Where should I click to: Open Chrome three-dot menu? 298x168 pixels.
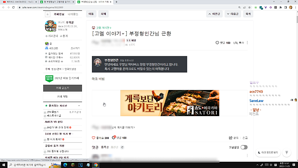(295, 7)
